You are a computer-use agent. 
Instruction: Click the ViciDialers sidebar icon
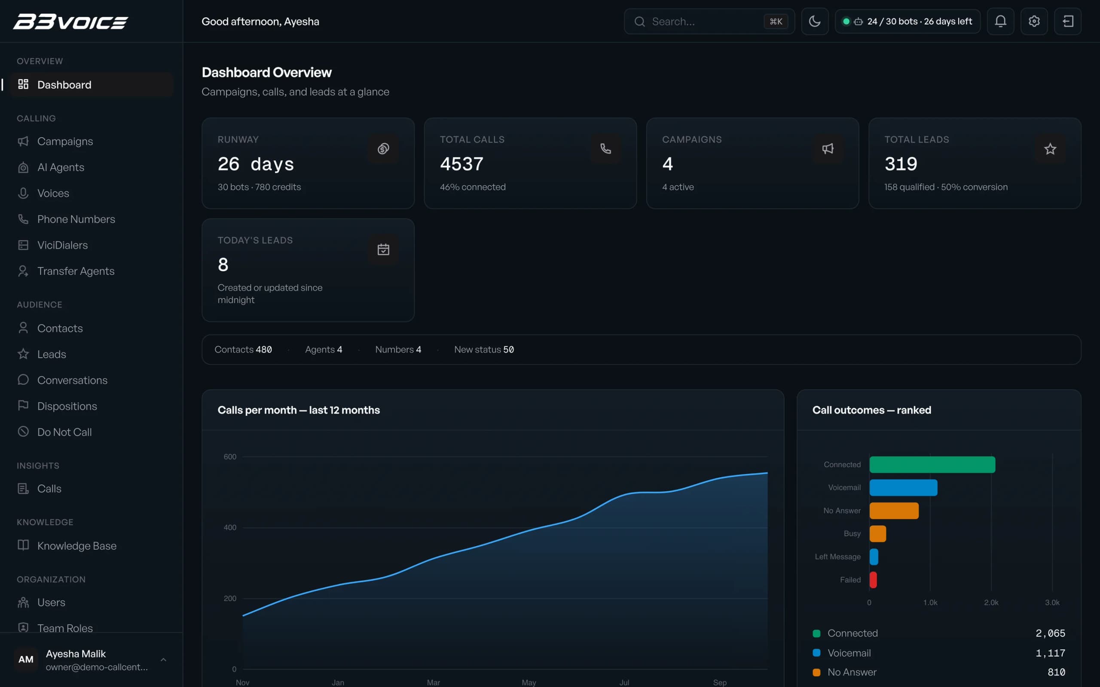click(23, 245)
